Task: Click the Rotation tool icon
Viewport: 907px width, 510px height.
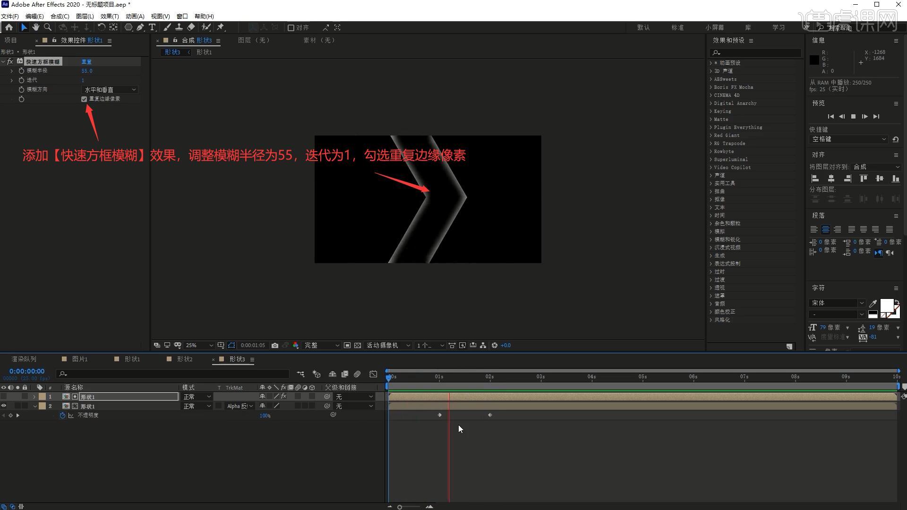Action: 101,27
